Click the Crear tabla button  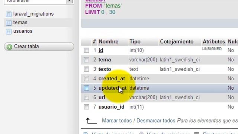point(39,47)
